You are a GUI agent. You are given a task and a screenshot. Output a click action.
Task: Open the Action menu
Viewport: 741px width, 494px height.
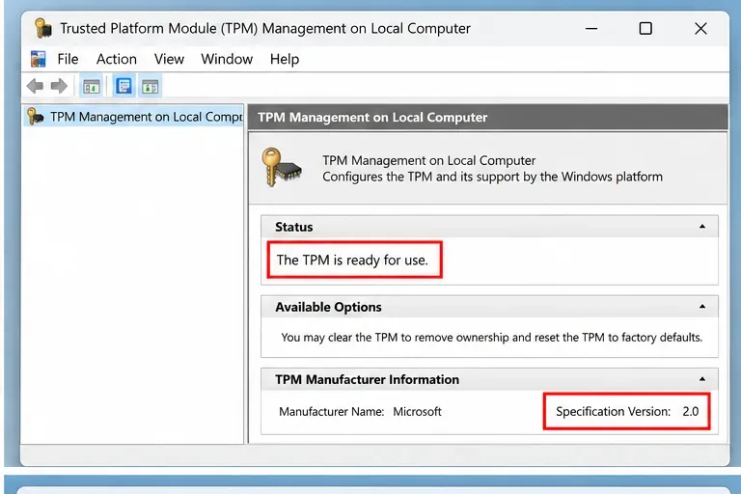click(116, 59)
